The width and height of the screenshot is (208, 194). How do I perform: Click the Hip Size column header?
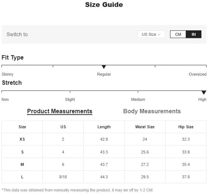[186, 127]
